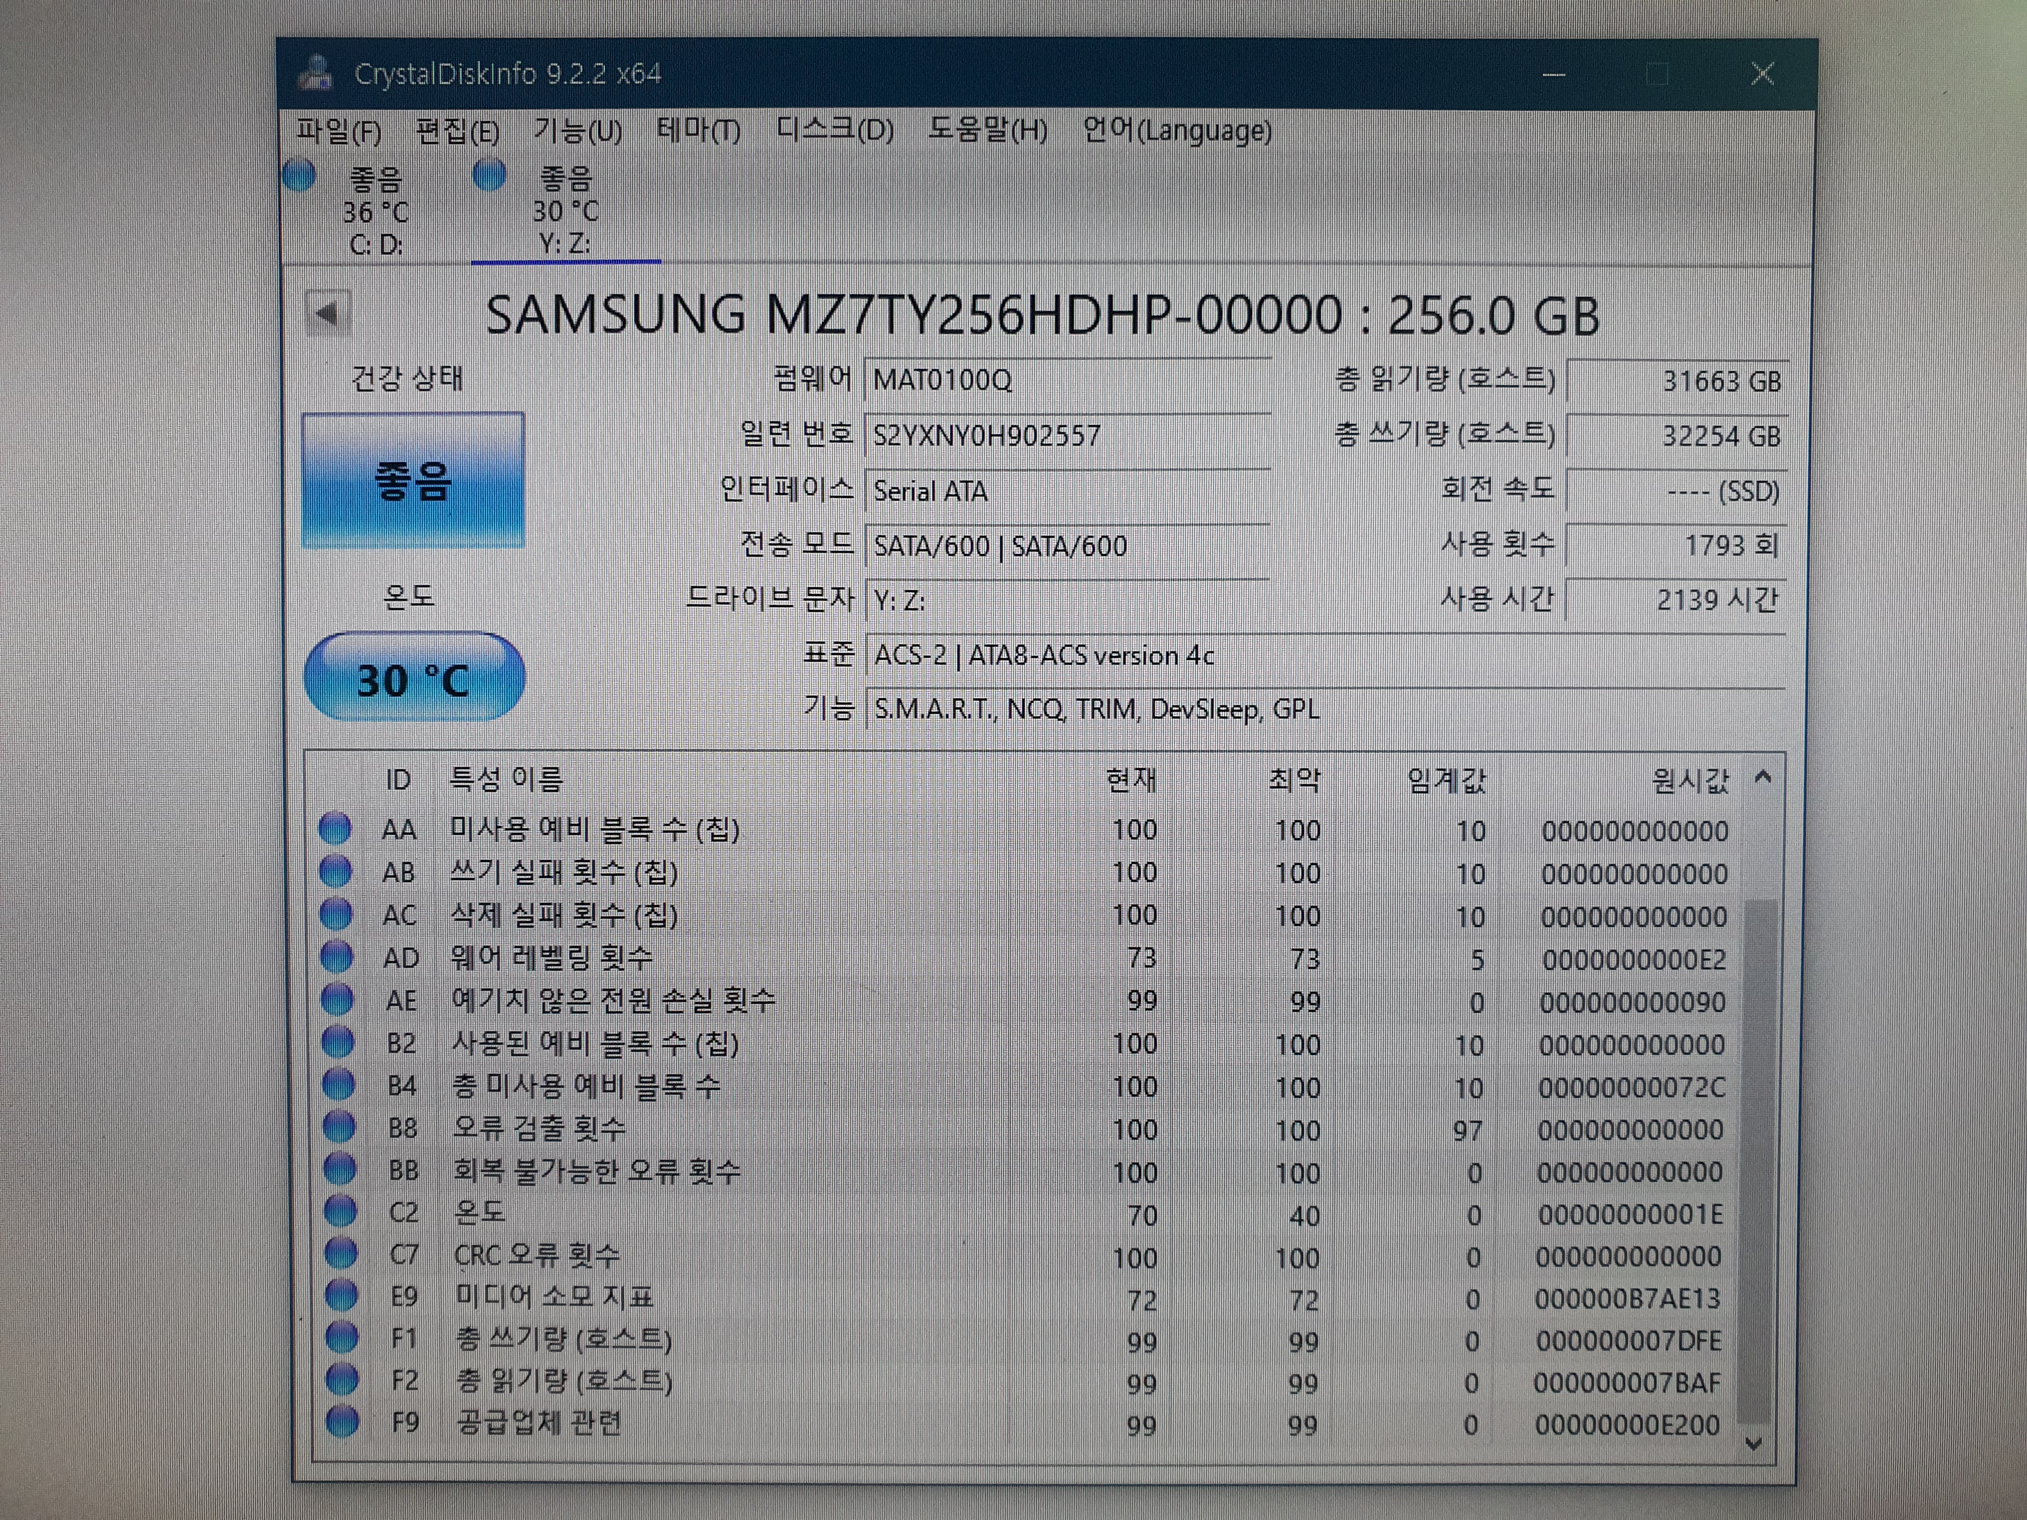Click the status icon of the B4 row
This screenshot has width=2027, height=1520.
pos(339,1084)
